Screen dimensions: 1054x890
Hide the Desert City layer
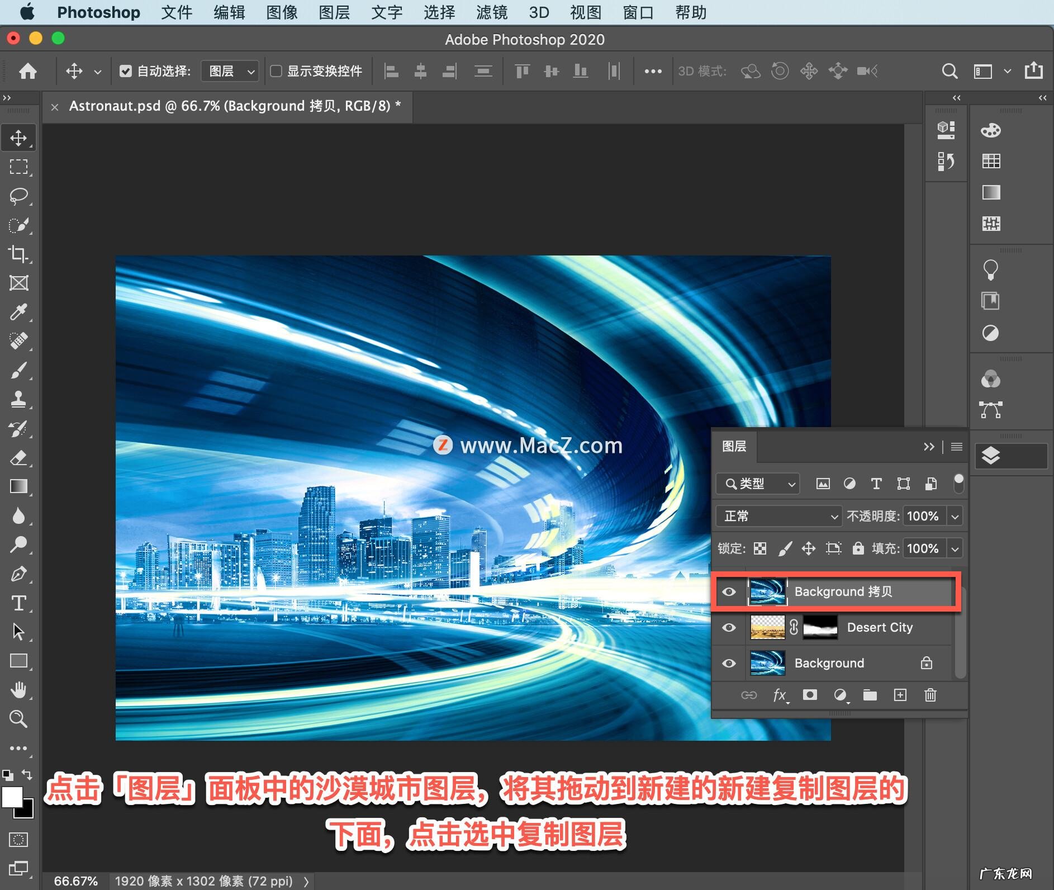click(729, 627)
